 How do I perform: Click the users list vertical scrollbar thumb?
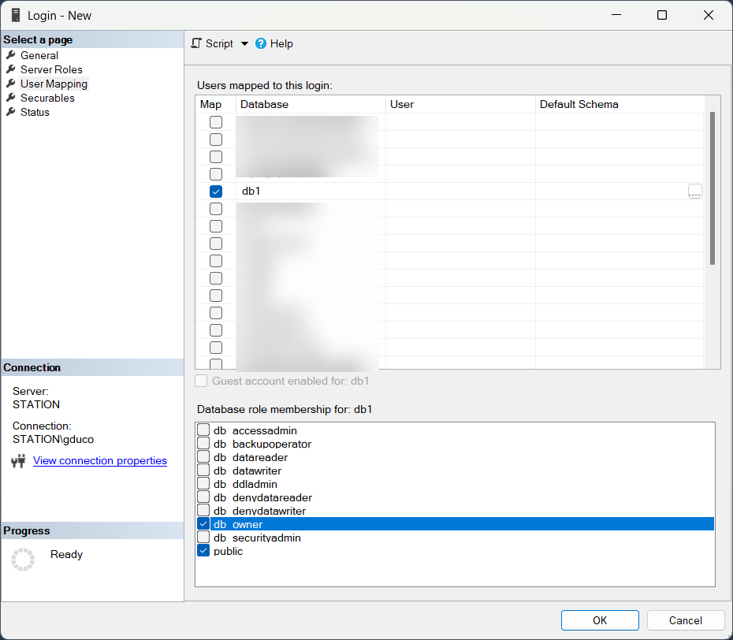[x=713, y=188]
